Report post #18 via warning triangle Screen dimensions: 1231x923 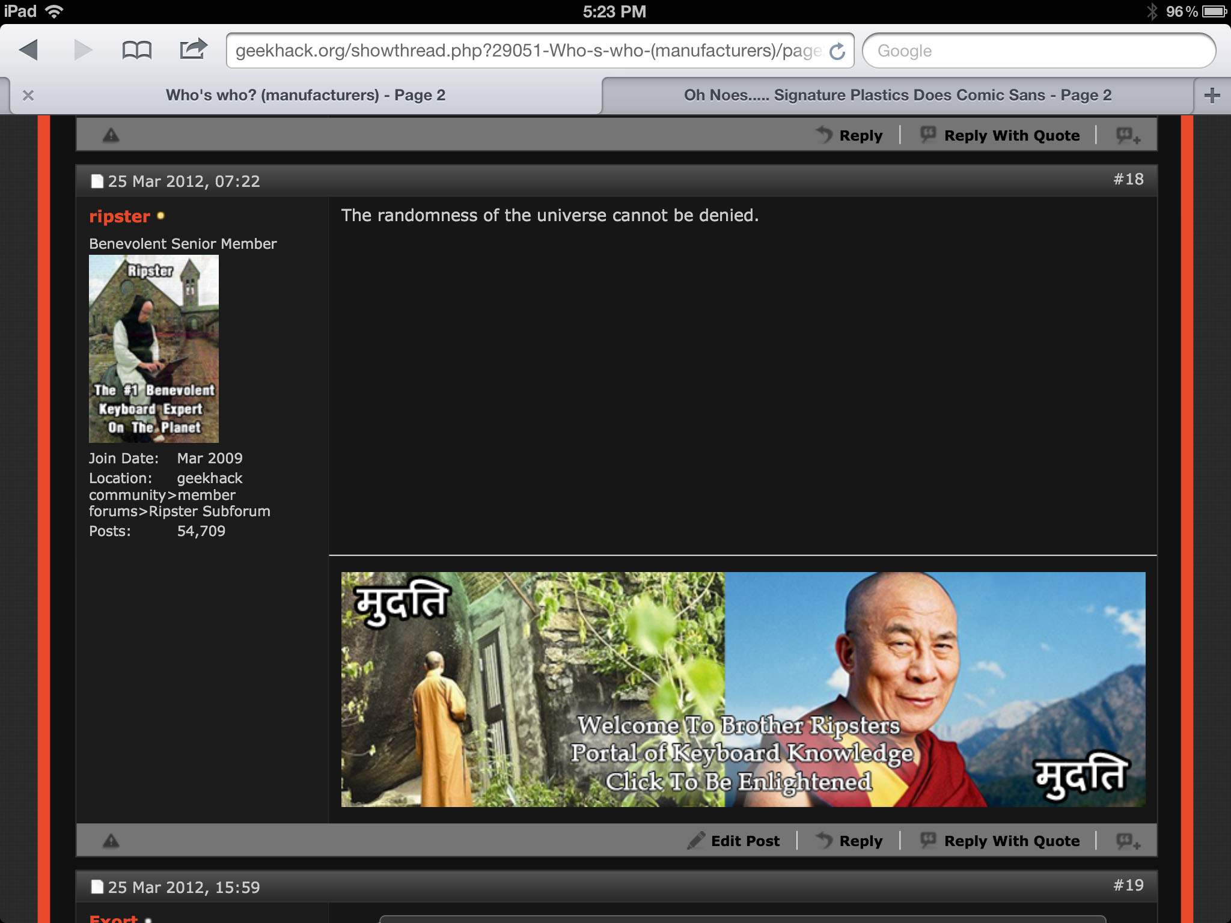pyautogui.click(x=111, y=841)
